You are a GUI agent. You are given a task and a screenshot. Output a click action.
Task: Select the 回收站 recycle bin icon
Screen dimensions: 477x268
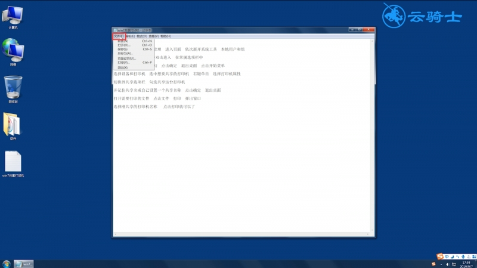(13, 89)
